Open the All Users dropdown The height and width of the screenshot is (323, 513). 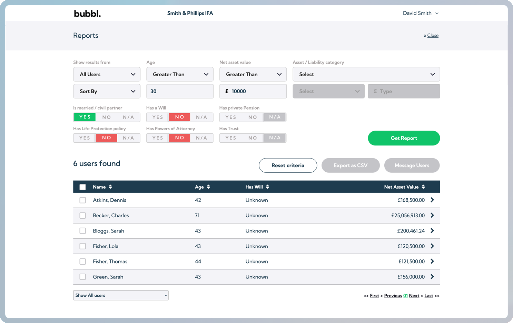[x=107, y=74]
